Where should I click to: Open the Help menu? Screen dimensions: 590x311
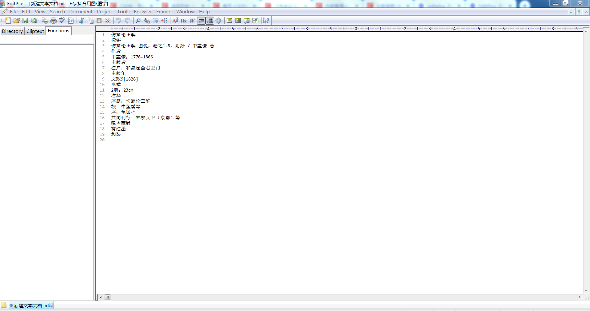click(204, 11)
